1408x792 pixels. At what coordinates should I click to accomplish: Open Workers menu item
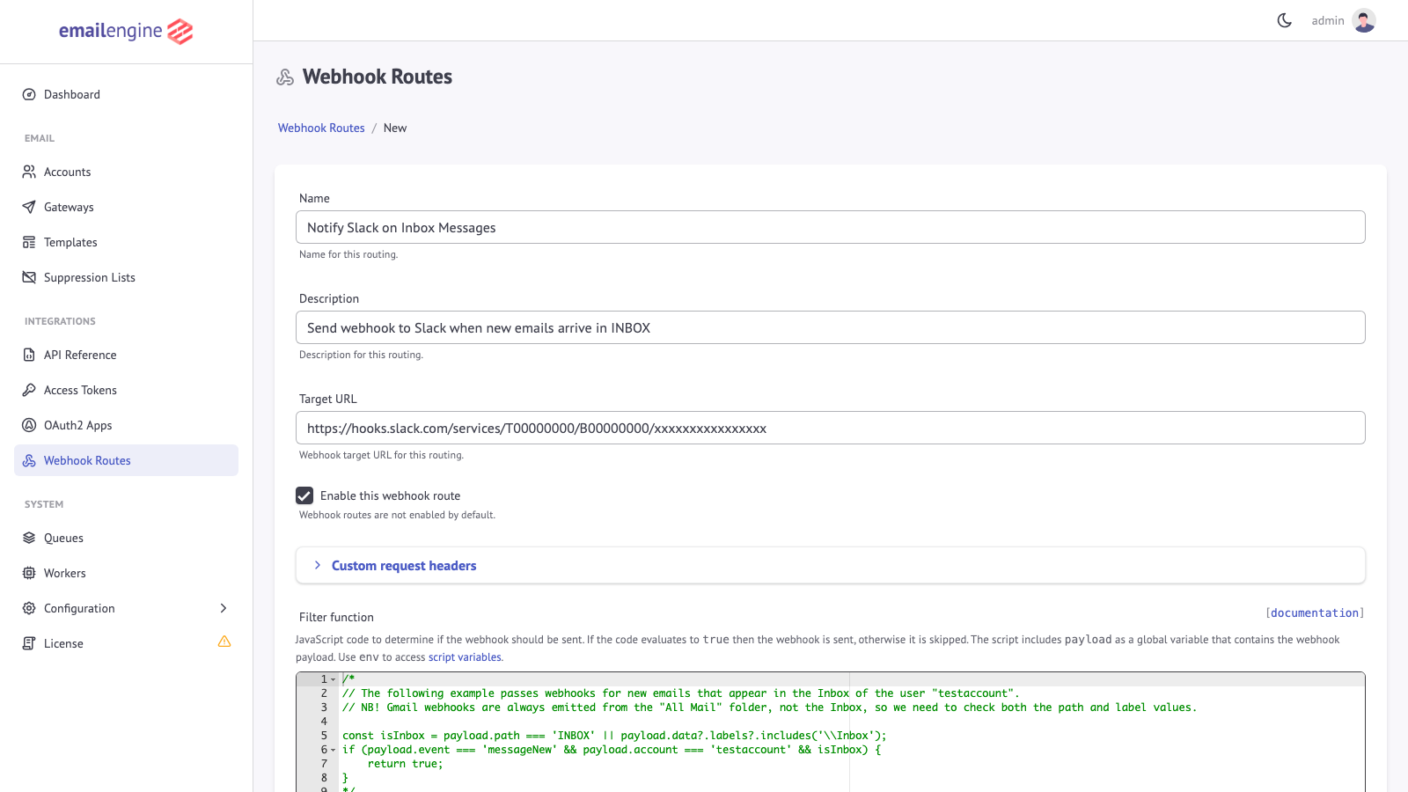[x=126, y=573]
